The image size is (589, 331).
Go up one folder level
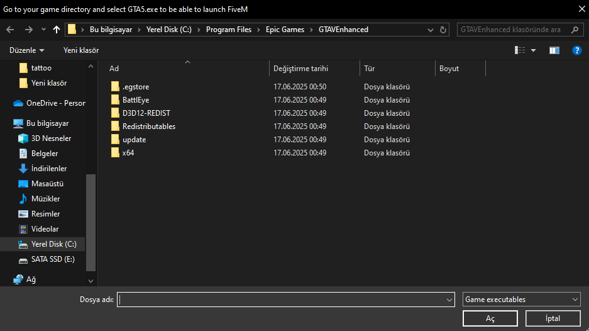(x=57, y=30)
